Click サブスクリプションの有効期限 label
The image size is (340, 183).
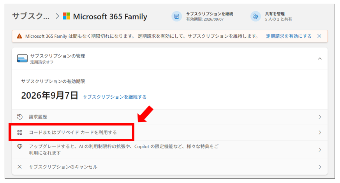coord(53,81)
